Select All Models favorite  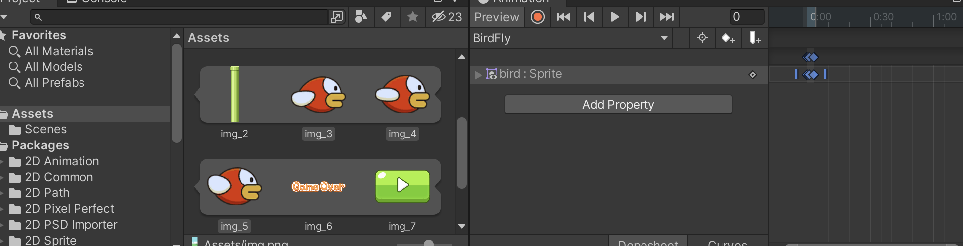point(53,67)
